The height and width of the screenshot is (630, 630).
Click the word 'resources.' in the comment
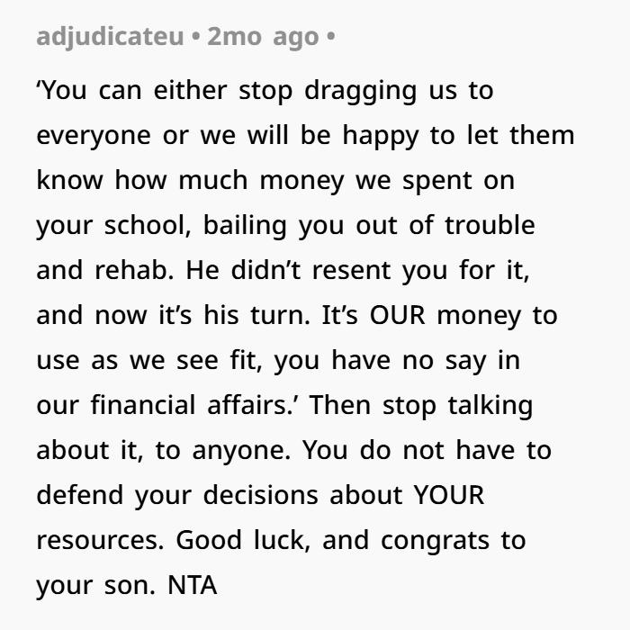pyautogui.click(x=100, y=540)
